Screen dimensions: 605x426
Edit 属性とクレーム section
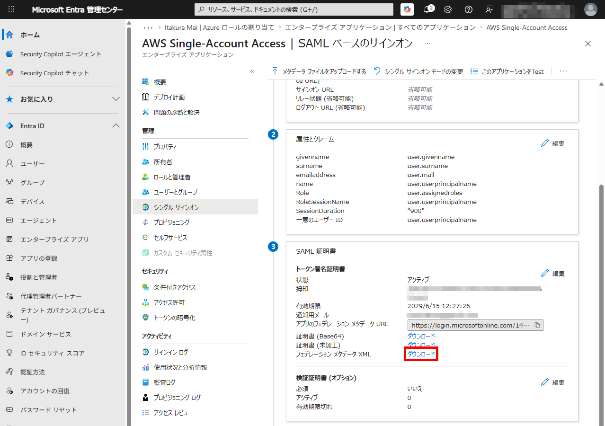coord(553,143)
